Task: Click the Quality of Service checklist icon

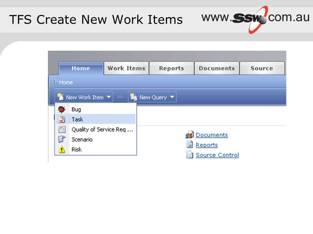Action: [62, 130]
